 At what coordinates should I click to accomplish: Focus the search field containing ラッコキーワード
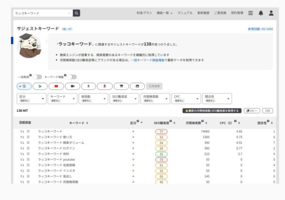(43, 13)
